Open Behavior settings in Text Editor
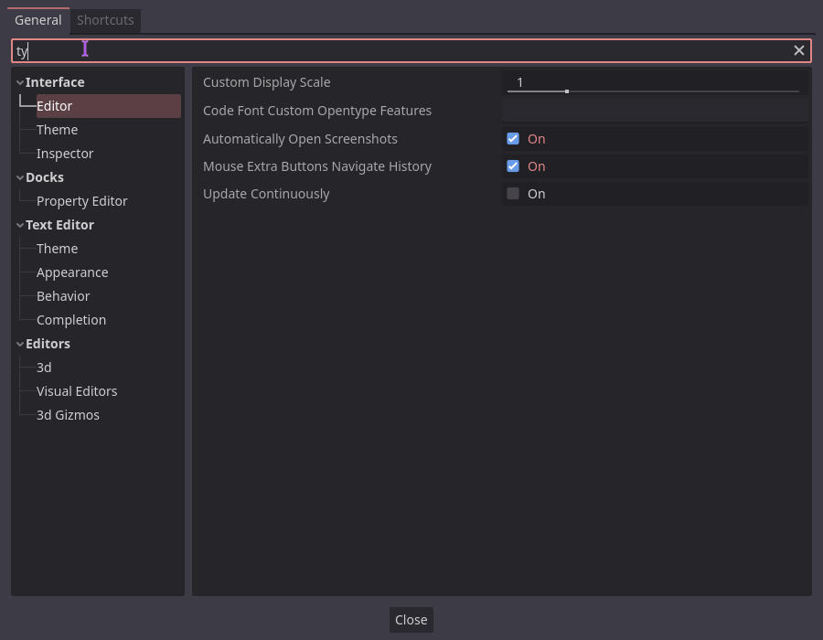Screen dimensions: 823x640 [62, 295]
